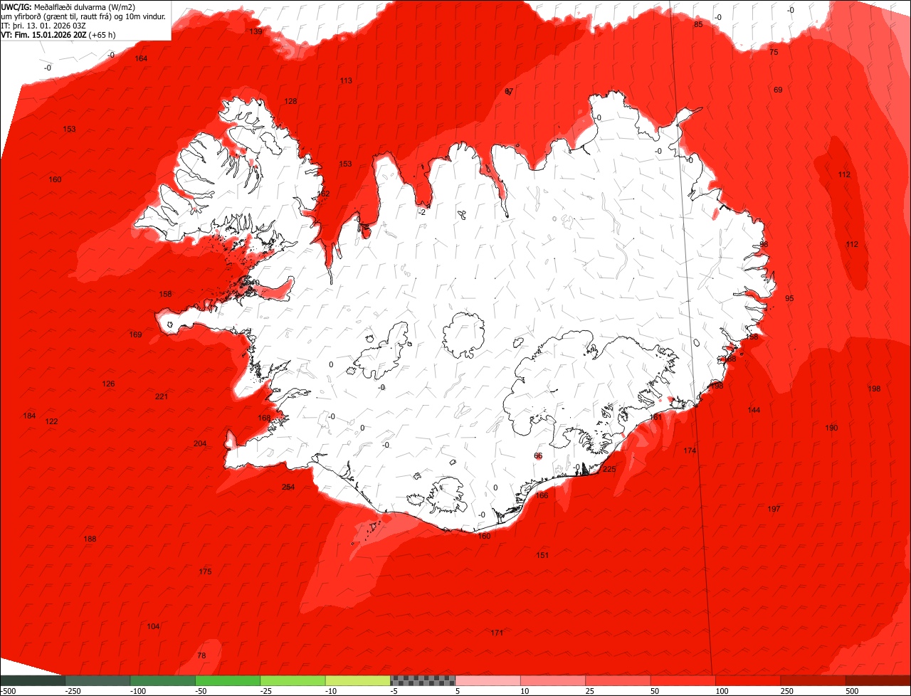Click the yellow-green swatch between -10 and -5
The image size is (911, 696).
tap(357, 680)
